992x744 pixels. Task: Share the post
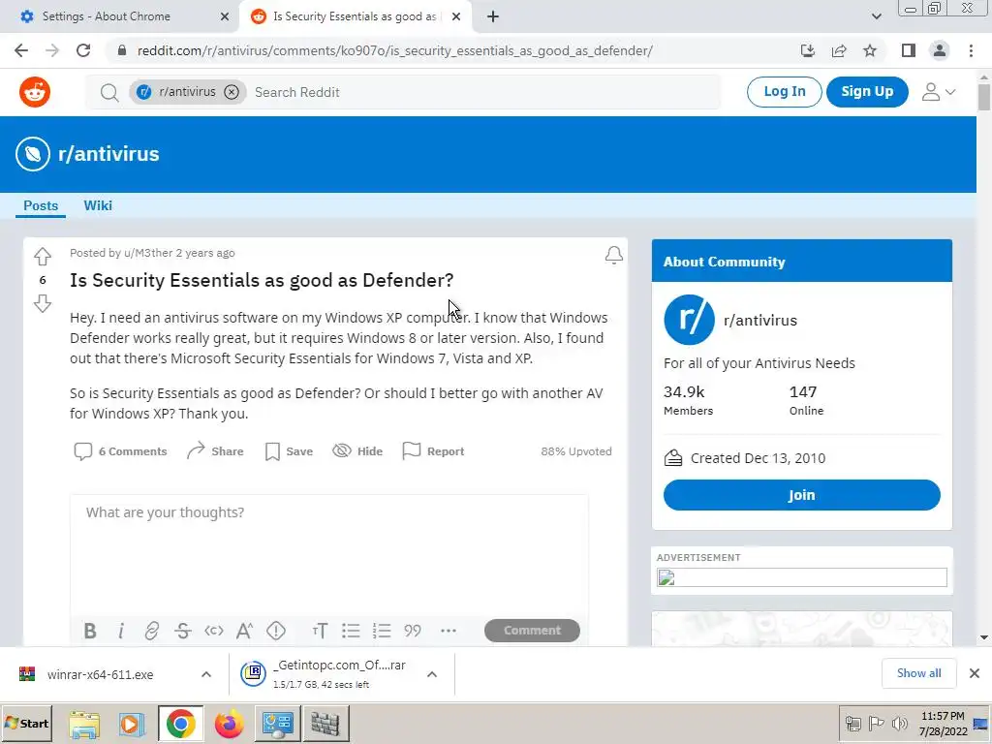215,451
